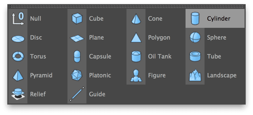Pick the Tube primitive icon
The height and width of the screenshot is (115, 253).
(x=195, y=56)
